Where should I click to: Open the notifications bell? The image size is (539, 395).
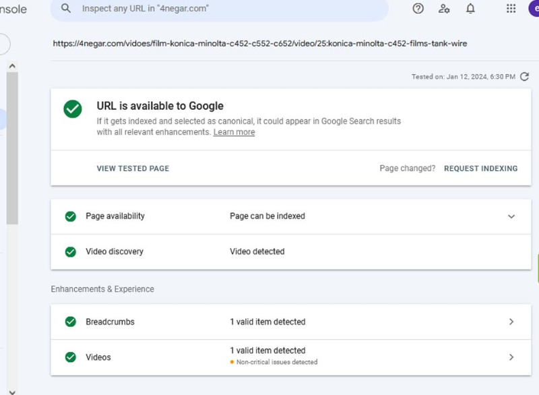tap(470, 9)
